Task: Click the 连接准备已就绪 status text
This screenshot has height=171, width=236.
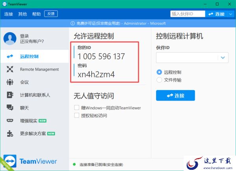Action: point(101,165)
